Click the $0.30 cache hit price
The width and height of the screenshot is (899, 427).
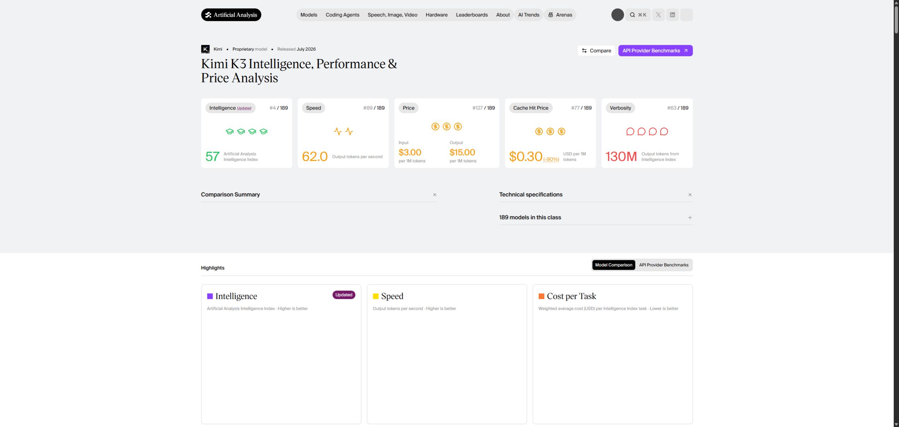point(525,157)
